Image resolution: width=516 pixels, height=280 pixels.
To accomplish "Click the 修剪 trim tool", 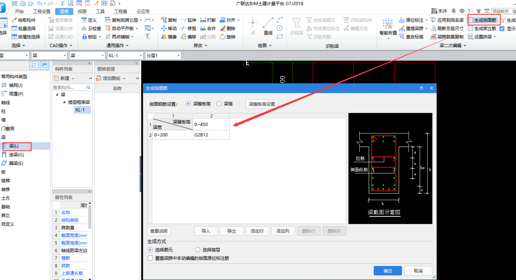I will coord(188,28).
